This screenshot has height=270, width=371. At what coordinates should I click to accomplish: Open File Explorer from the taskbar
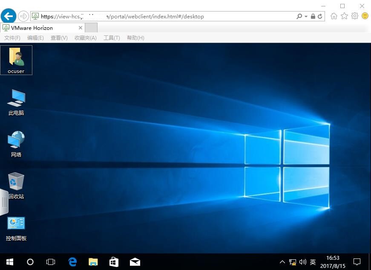pyautogui.click(x=93, y=261)
